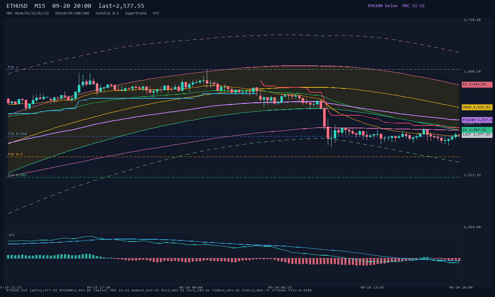Click the "09-20 13:45" time axis label
This screenshot has height=297, width=495.
tap(372, 287)
